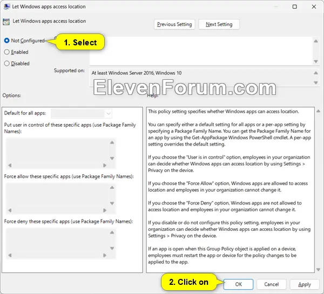The image size is (324, 294).
Task: Click help text 'This policy setting specifies' line
Action: tap(224, 112)
